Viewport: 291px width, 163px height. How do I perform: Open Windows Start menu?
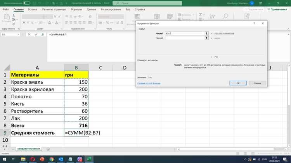pyautogui.click(x=4, y=159)
